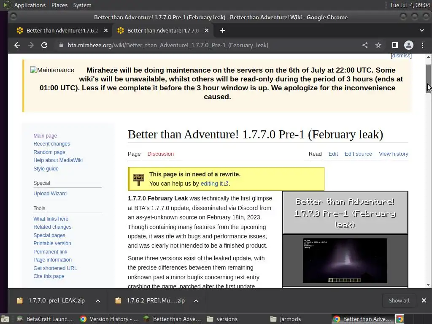Open Printable version
432x324 pixels.
click(x=52, y=243)
